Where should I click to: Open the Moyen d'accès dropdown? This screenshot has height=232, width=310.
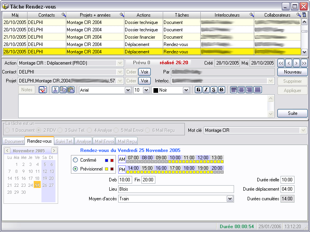tap(230, 199)
